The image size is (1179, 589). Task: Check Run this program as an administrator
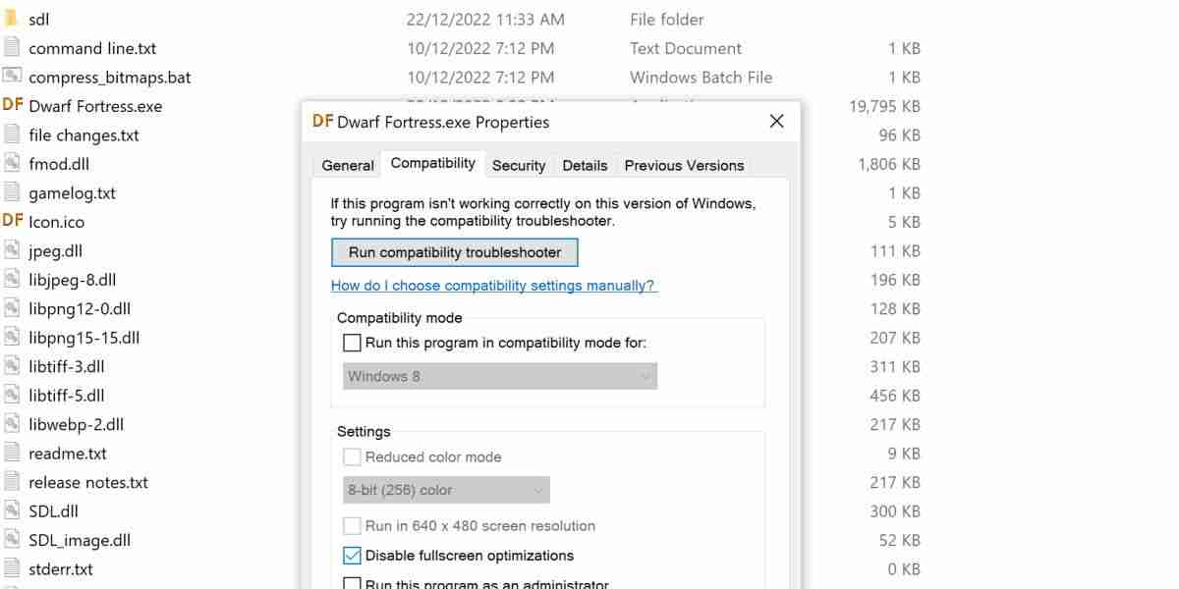click(x=351, y=582)
